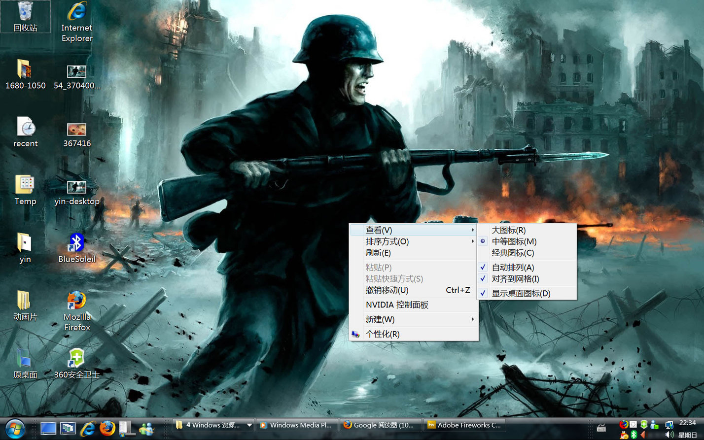
Task: Click the 22:34 taskbar clock
Action: [x=687, y=423]
